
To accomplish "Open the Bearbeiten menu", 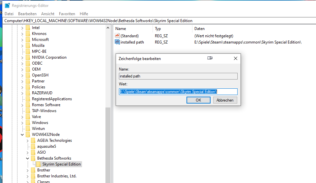I will point(27,14).
